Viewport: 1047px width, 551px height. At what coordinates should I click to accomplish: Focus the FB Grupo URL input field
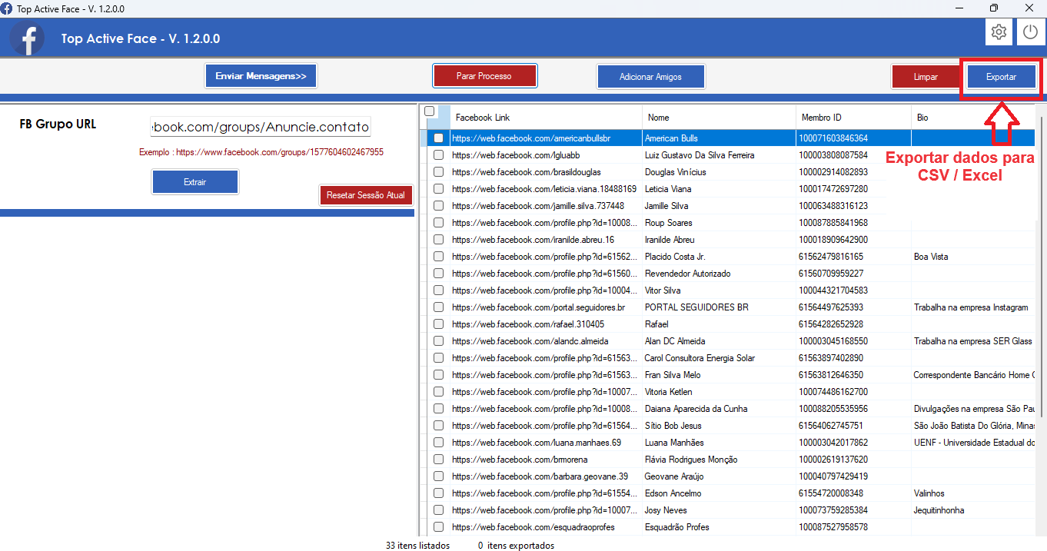pos(261,127)
